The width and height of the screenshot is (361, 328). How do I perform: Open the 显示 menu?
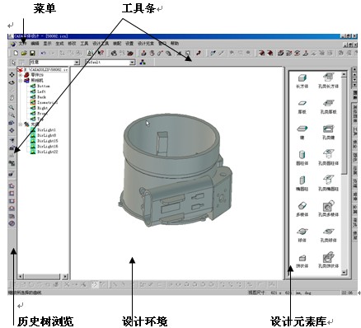coord(48,44)
